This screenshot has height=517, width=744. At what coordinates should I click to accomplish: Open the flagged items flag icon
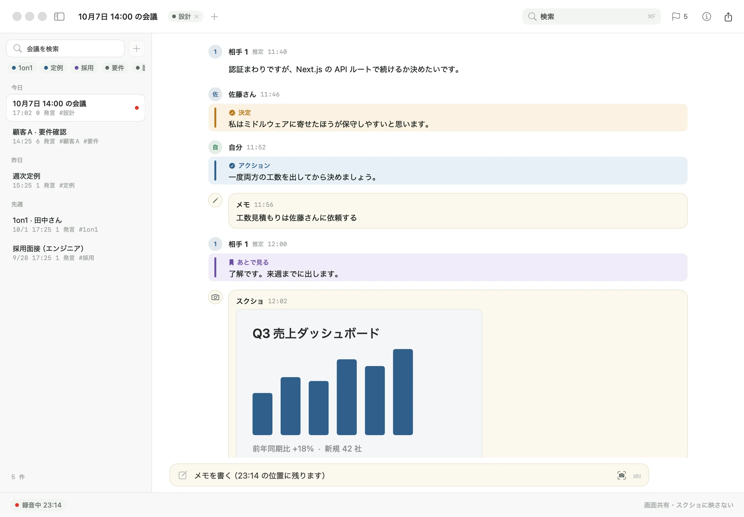[x=676, y=16]
